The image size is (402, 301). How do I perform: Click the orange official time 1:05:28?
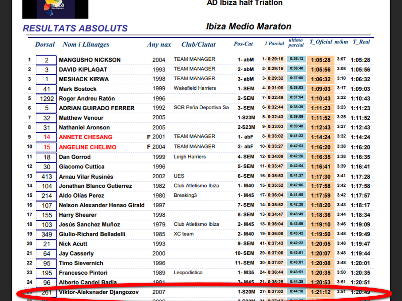[321, 60]
